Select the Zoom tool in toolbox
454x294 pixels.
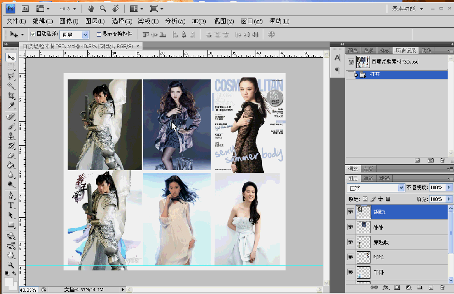pos(11,265)
